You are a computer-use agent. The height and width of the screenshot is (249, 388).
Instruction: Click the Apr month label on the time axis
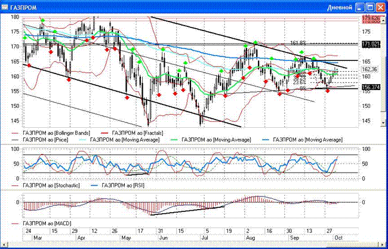81,238
